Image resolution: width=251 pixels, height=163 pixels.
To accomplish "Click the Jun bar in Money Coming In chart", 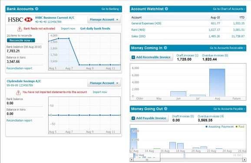I will (x=178, y=94).
